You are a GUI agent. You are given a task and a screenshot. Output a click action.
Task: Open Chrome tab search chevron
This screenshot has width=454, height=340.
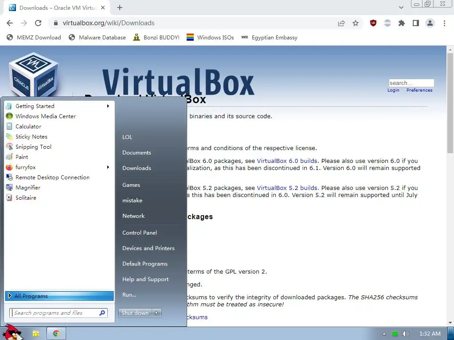click(401, 8)
